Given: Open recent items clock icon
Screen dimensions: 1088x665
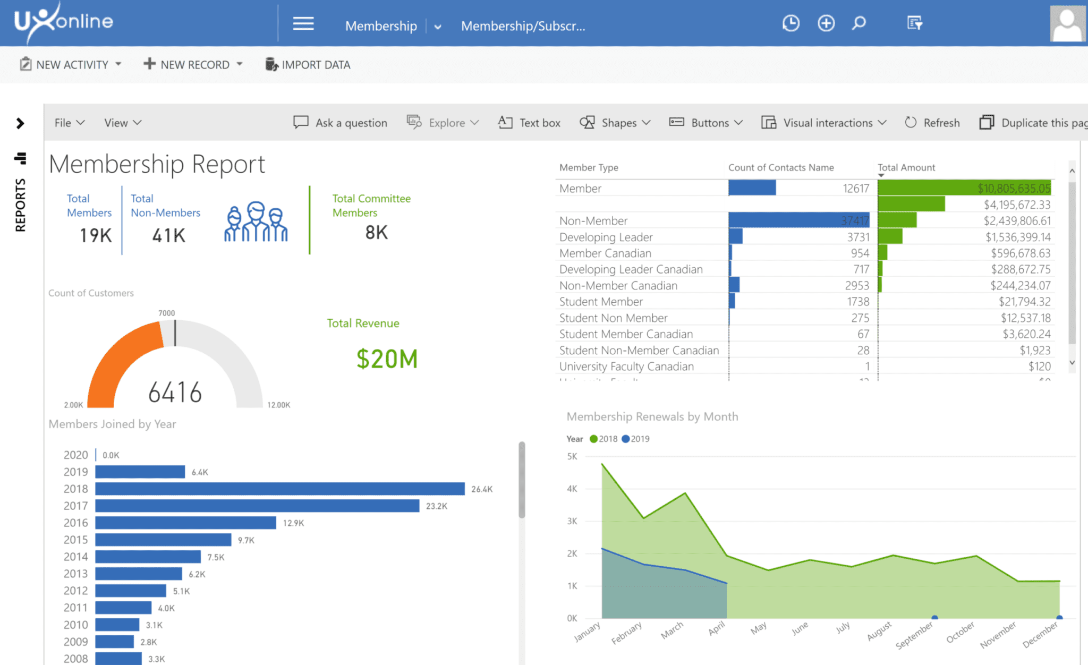Looking at the screenshot, I should [791, 23].
